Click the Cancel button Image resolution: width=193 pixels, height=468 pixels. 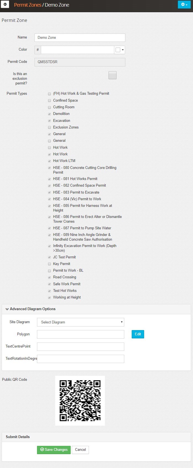coord(80,450)
